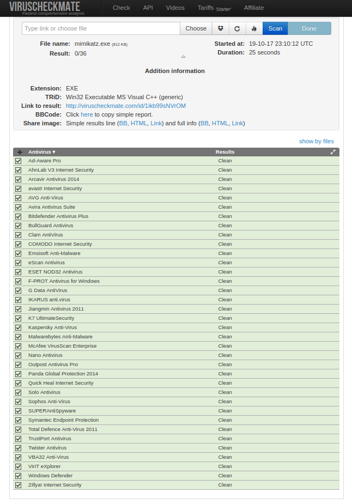Sort by Antivirus column header

42,152
